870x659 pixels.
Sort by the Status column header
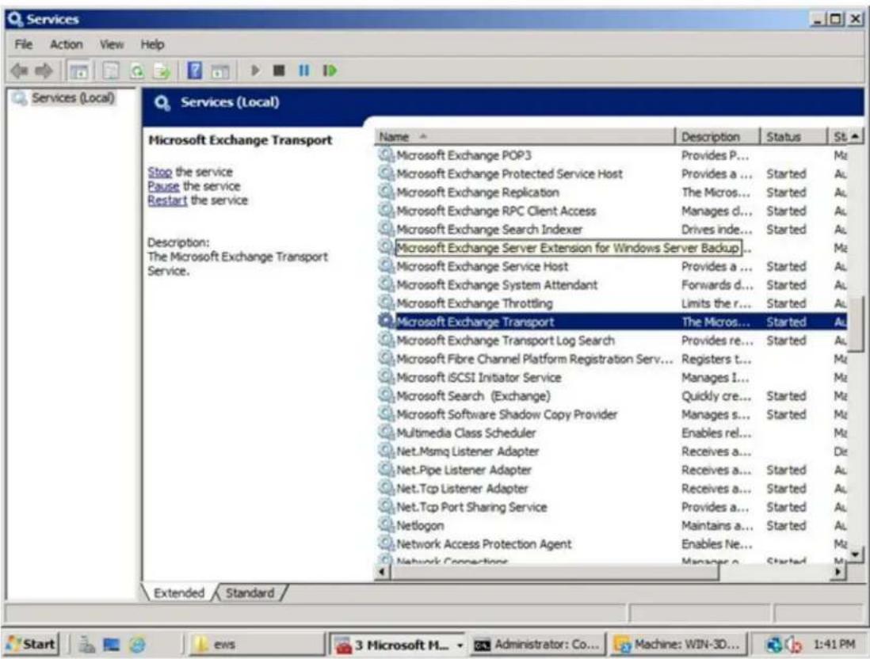(x=793, y=136)
